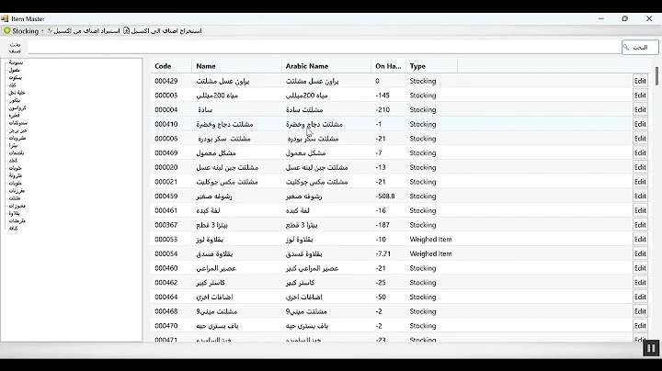Click code cell 000429
Viewport: 662px width, 371px height.
click(165, 81)
